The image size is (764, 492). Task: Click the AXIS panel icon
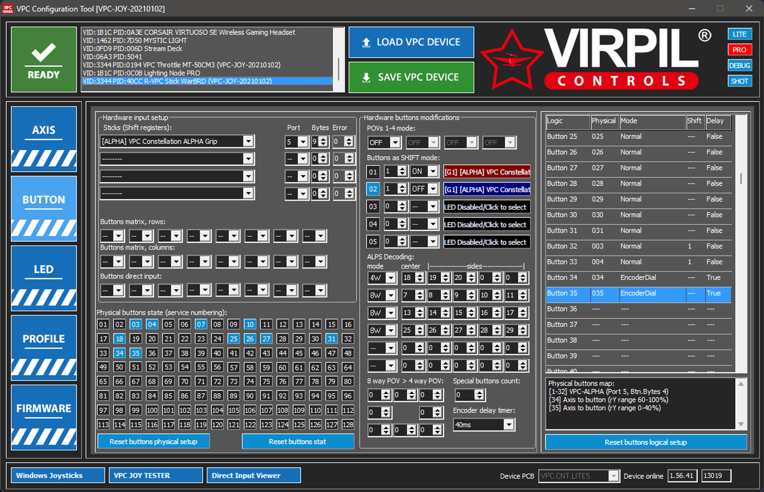[x=44, y=129]
